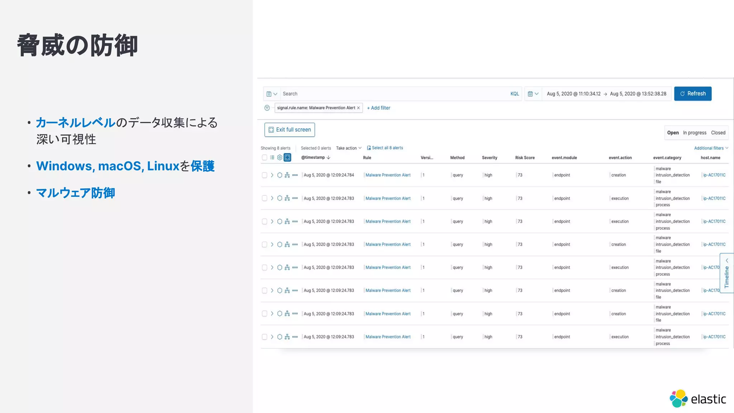Analyze event icon on second alert row
The width and height of the screenshot is (734, 413).
[287, 198]
